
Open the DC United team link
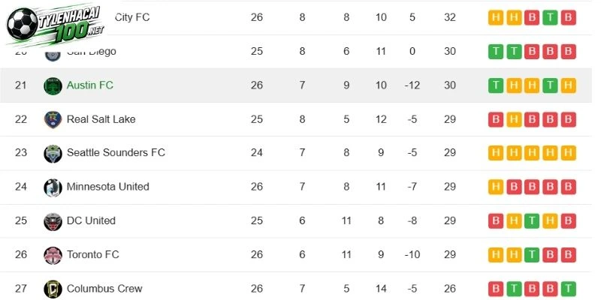point(91,220)
